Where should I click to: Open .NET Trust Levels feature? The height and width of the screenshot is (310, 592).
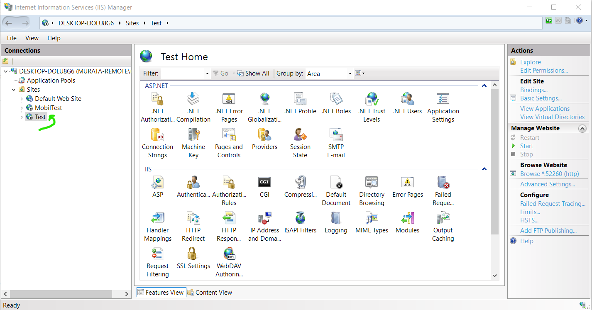372,107
